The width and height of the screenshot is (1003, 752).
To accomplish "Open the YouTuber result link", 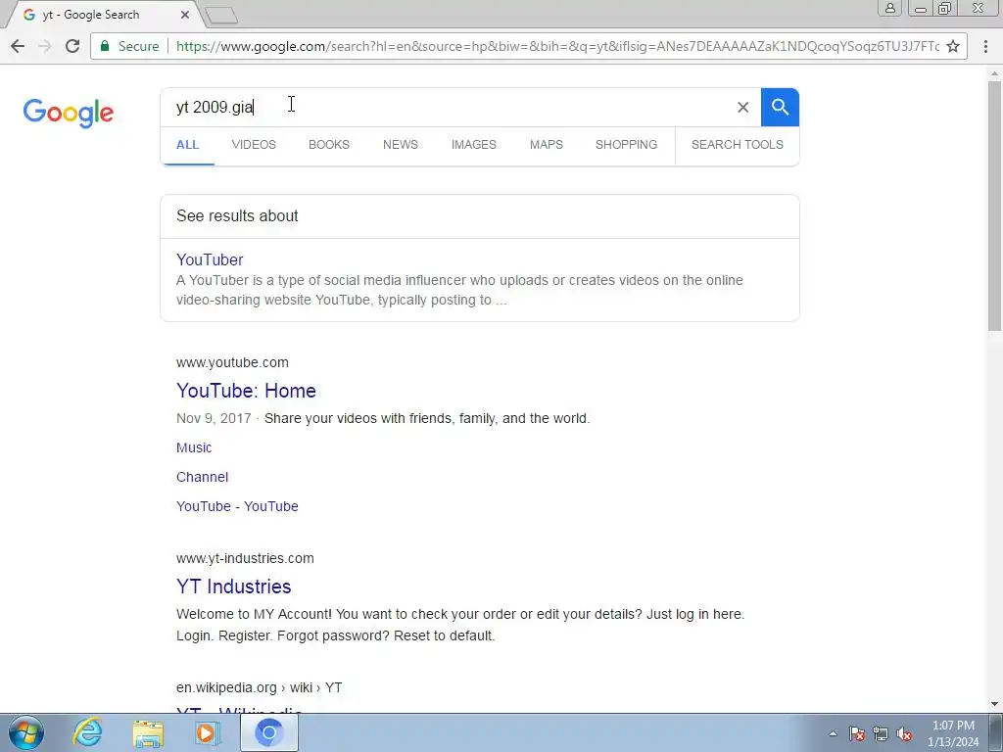I will (210, 259).
